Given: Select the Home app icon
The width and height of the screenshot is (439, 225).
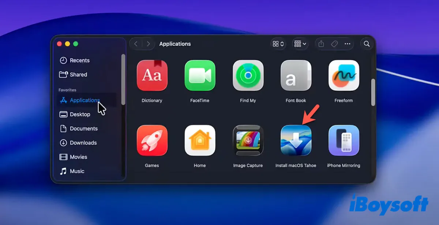Looking at the screenshot, I should [200, 140].
